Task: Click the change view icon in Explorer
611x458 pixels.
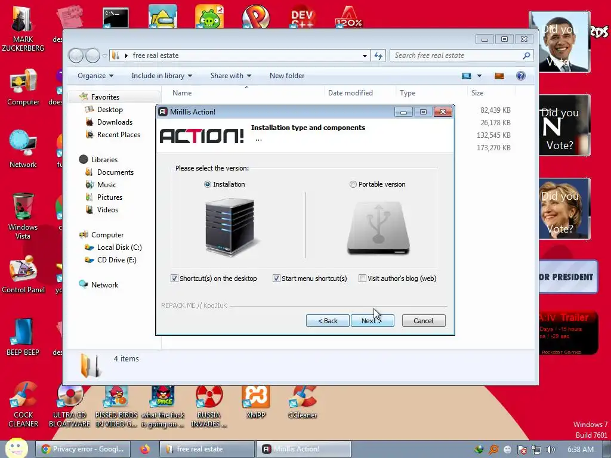Action: tap(467, 76)
